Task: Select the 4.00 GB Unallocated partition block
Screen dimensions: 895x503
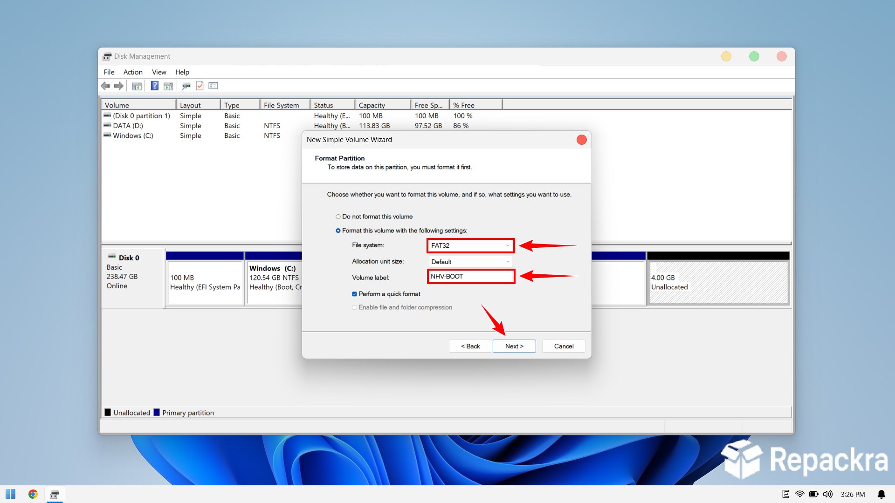Action: (x=718, y=283)
